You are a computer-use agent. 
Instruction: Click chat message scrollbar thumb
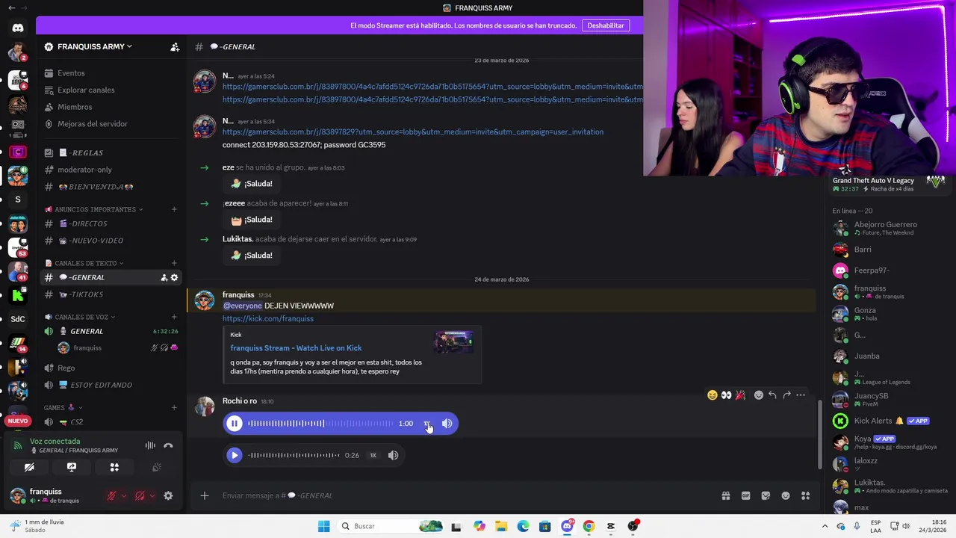(x=819, y=435)
